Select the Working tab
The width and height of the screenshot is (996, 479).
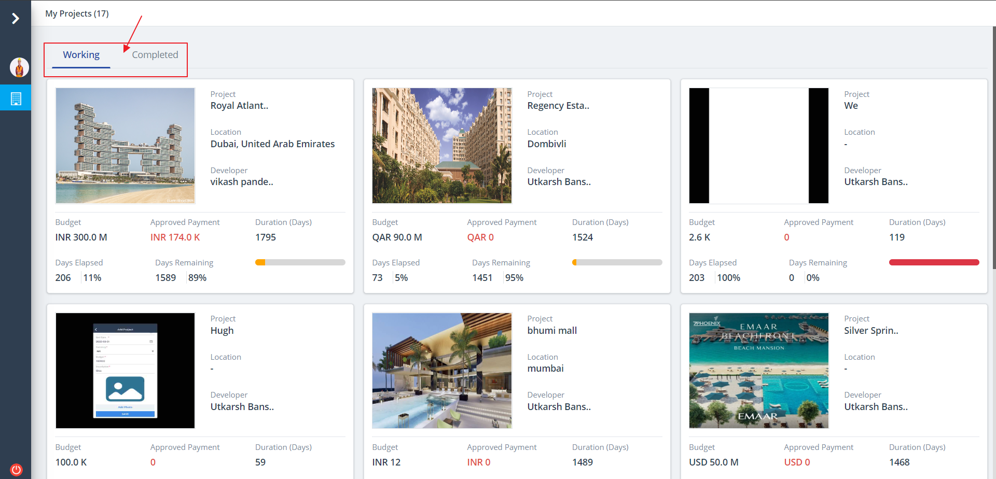click(x=81, y=55)
